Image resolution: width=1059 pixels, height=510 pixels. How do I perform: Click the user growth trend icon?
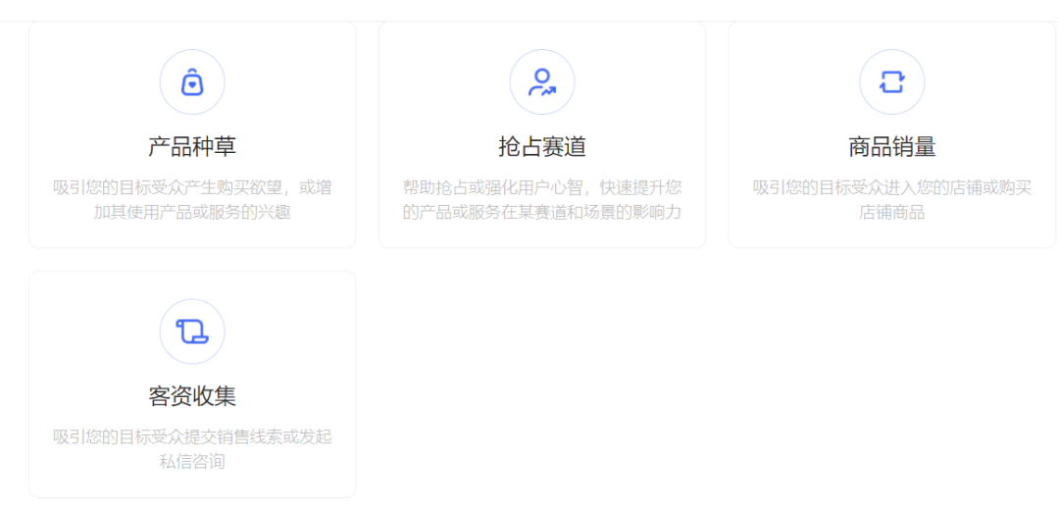tap(541, 82)
